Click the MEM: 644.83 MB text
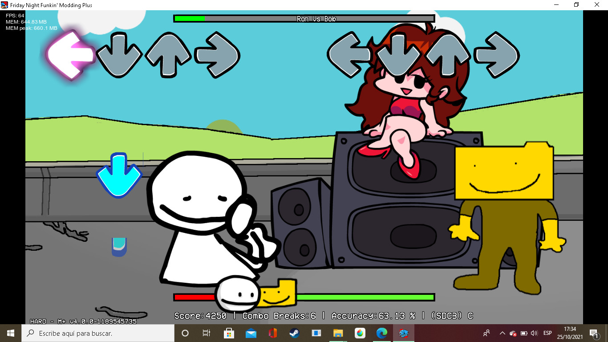This screenshot has width=608, height=342. 26,22
